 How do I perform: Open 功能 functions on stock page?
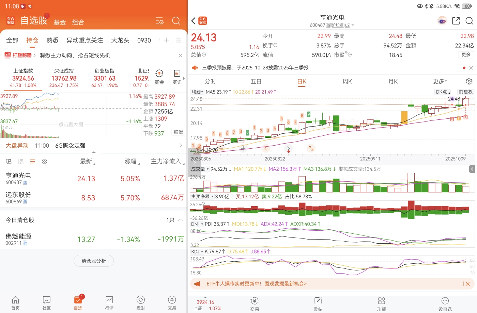tap(382, 304)
